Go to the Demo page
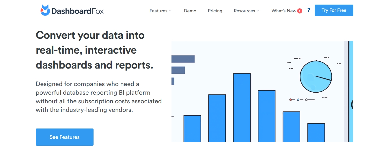The height and width of the screenshot is (148, 388). coord(190,11)
